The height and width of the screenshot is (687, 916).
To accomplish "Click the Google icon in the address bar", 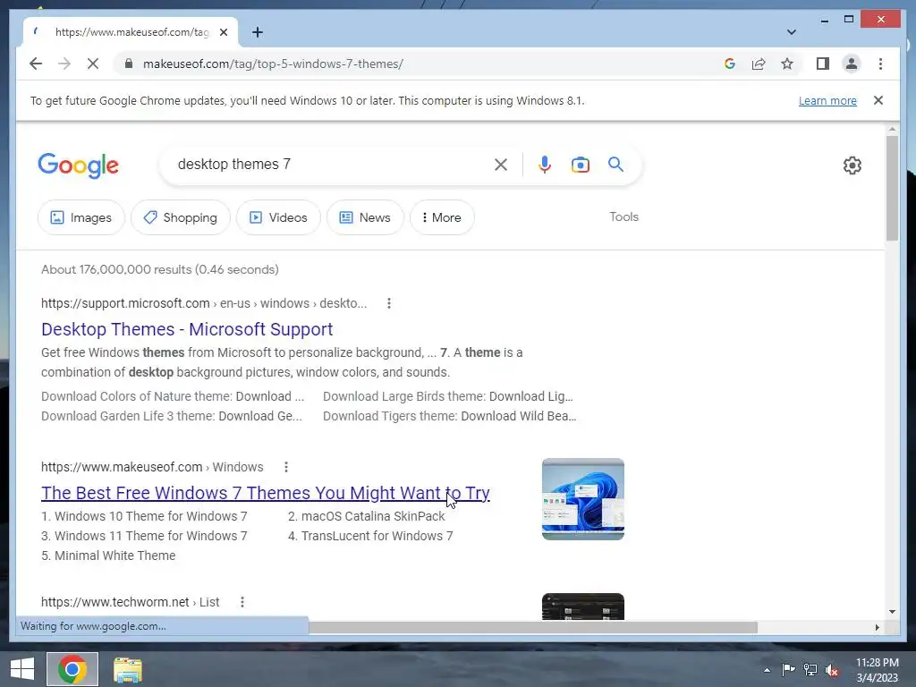I will click(x=730, y=64).
